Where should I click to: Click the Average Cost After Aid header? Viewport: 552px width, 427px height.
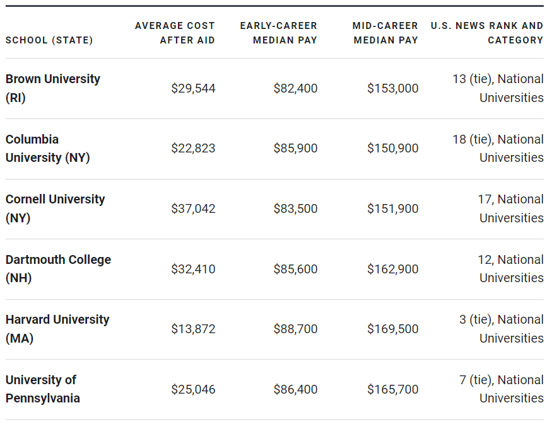(175, 33)
